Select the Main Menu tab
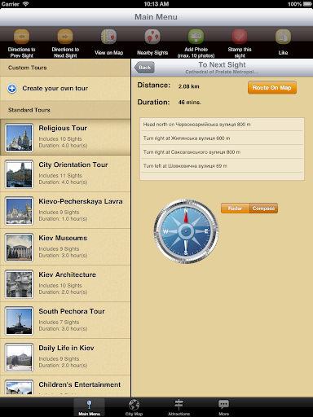Screen dimensions: 313x417 click(89, 407)
